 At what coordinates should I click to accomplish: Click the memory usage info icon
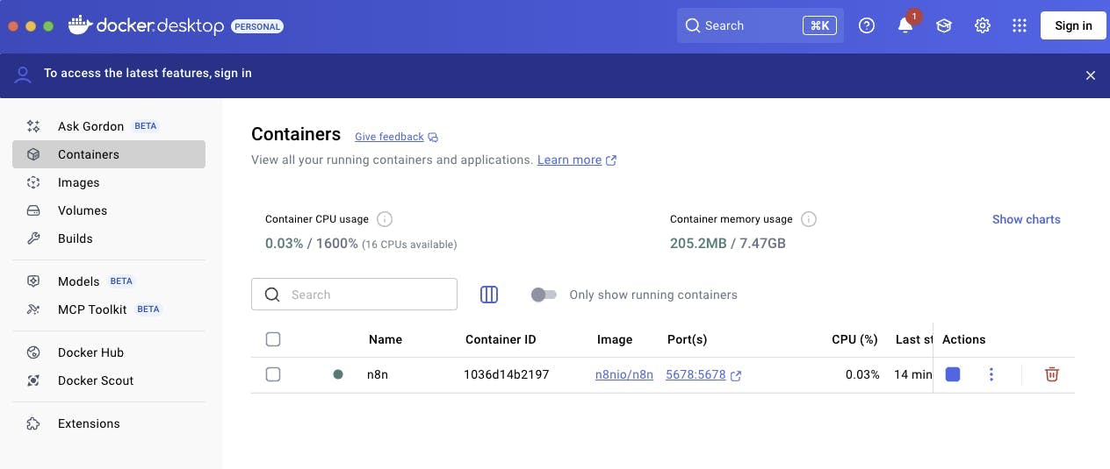[809, 219]
